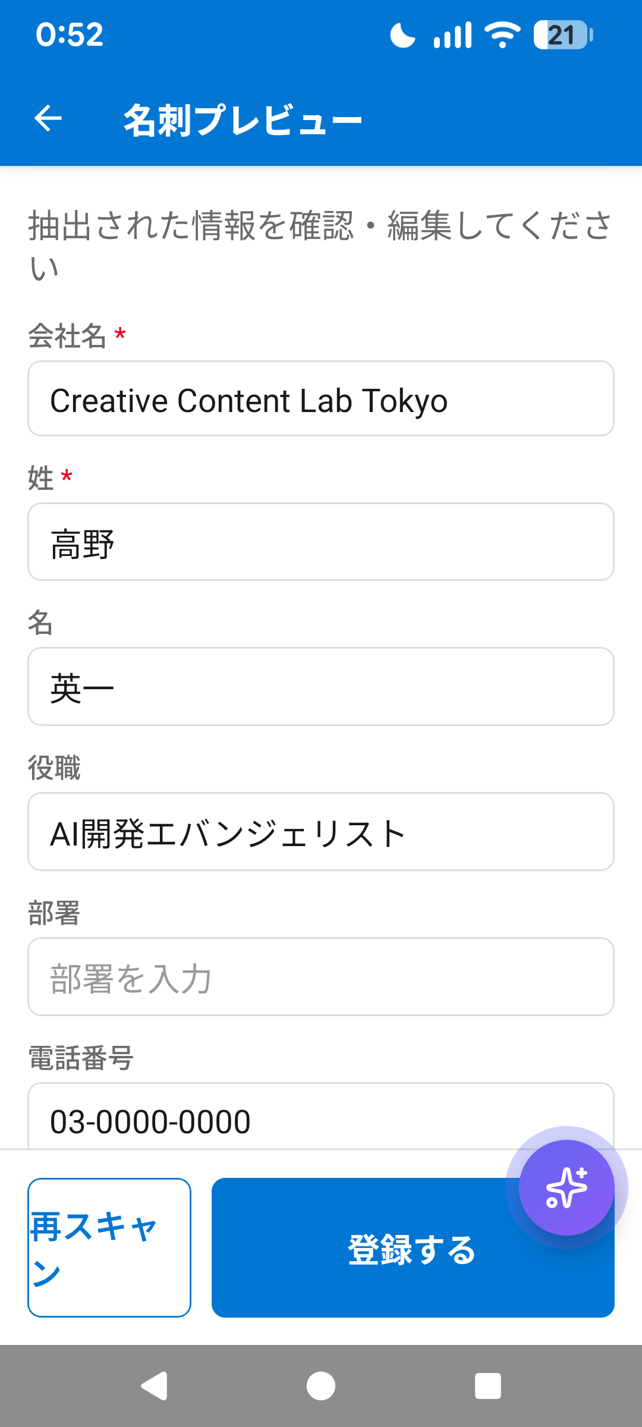Tap the 再スキャン rescan button
This screenshot has height=1427, width=642.
[109, 1247]
